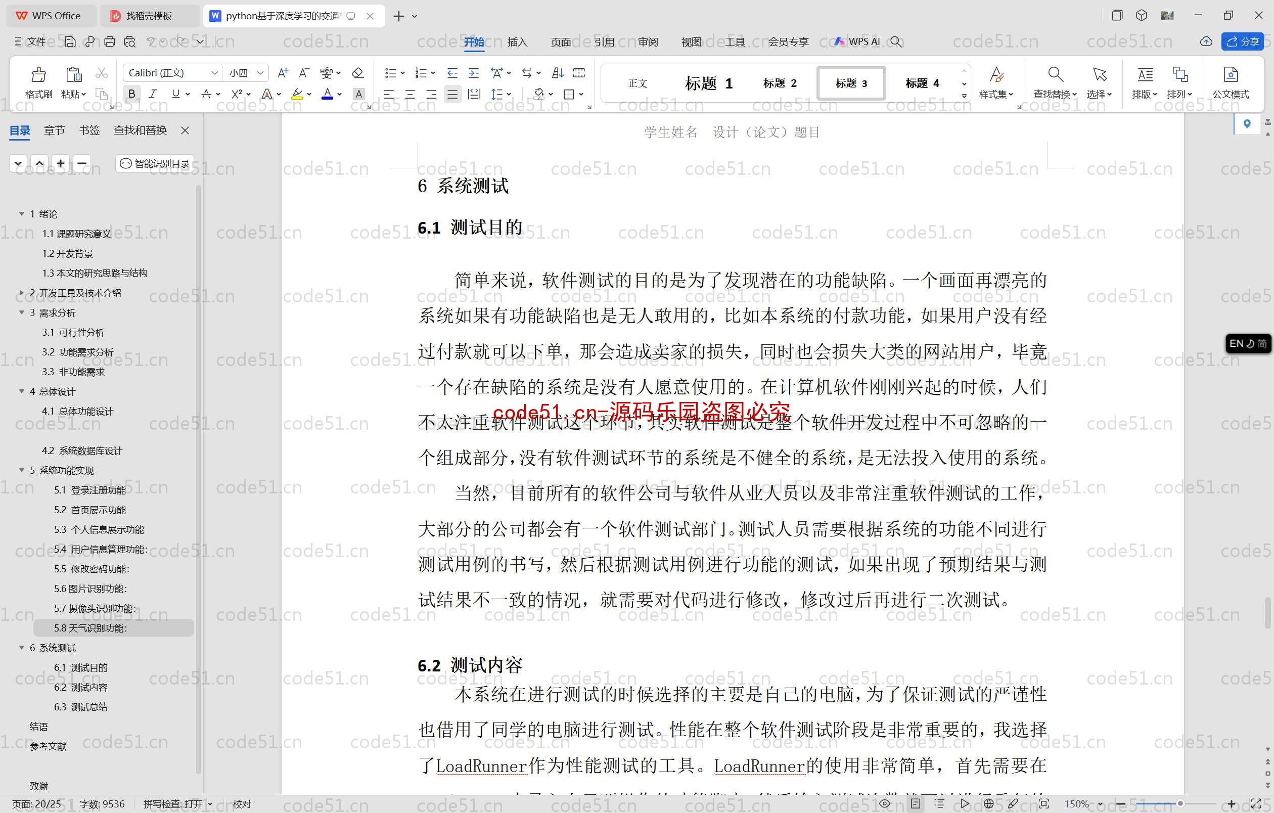
Task: Open the line spacing dropdown
Action: coord(509,95)
